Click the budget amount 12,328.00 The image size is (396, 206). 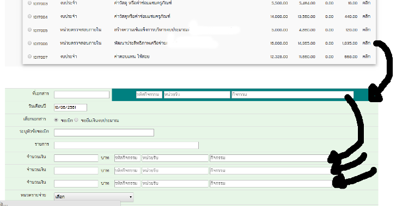[279, 57]
